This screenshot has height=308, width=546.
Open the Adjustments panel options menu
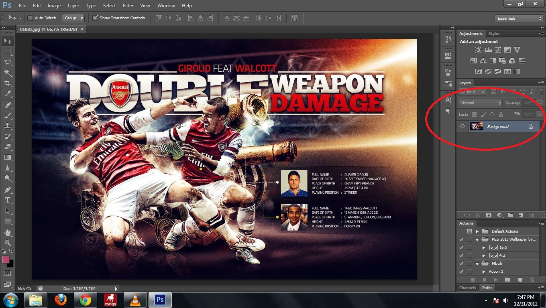(540, 34)
